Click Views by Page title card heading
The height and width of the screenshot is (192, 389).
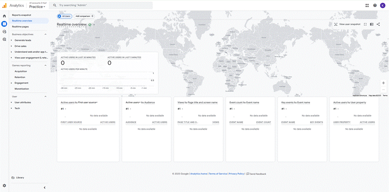point(198,102)
